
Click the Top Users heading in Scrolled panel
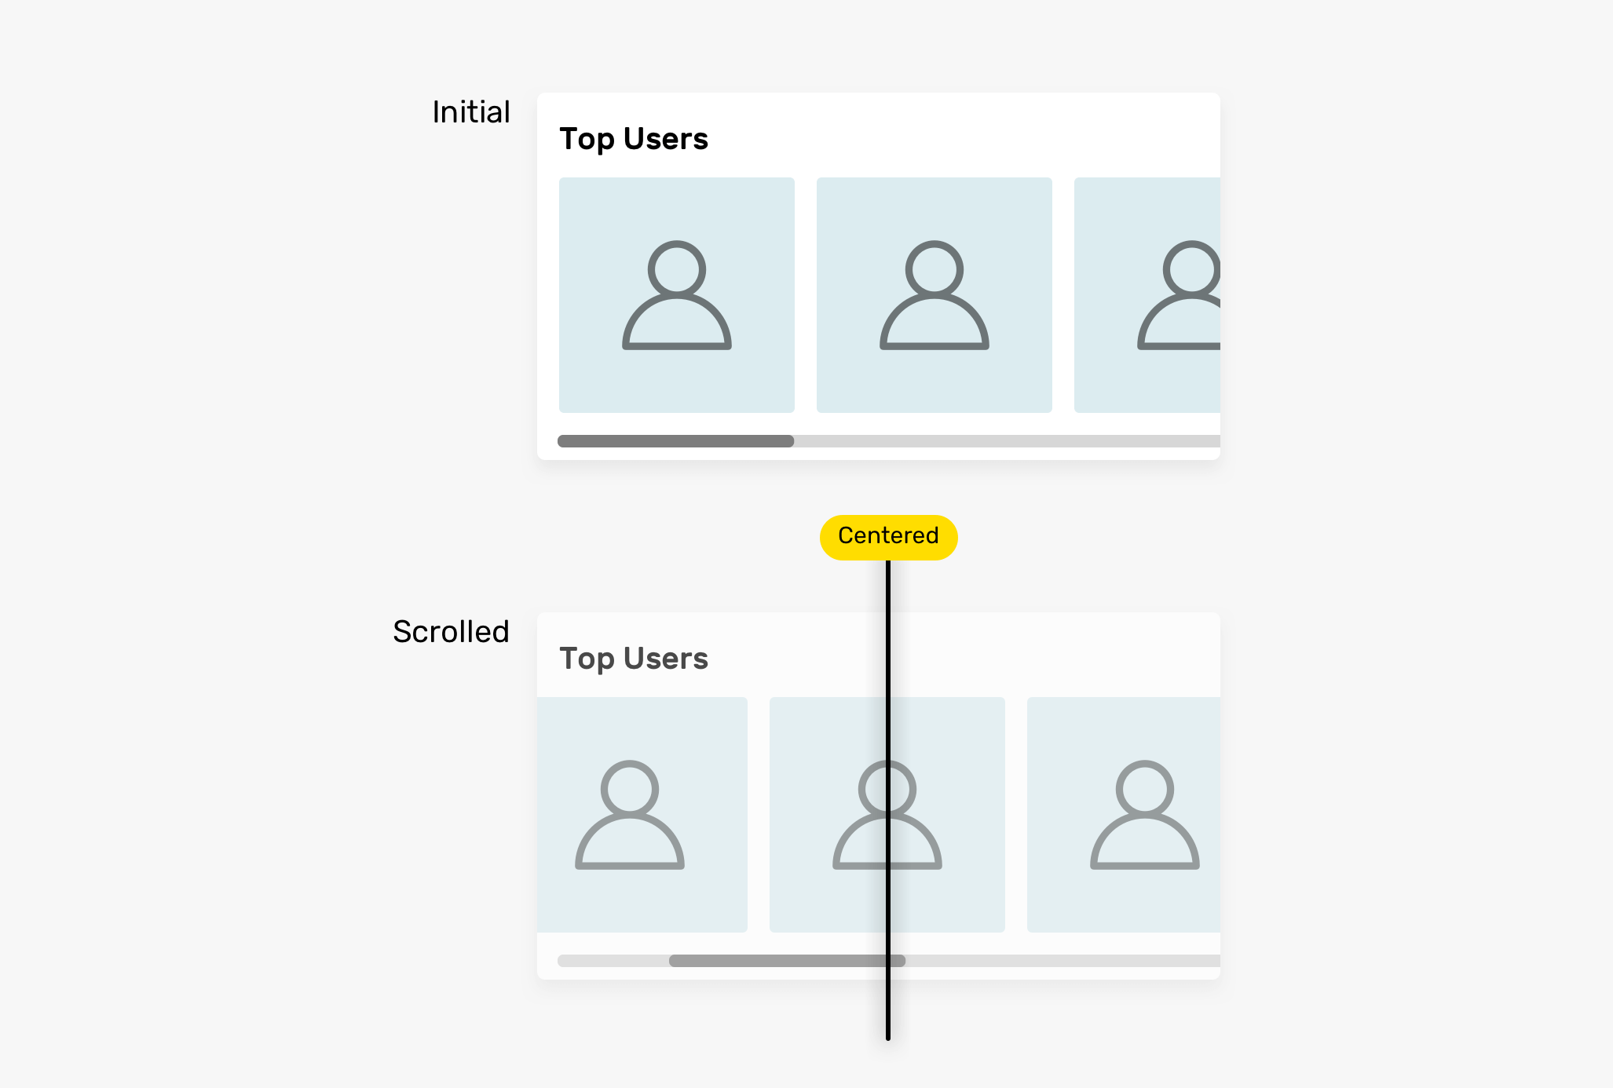[x=634, y=659]
